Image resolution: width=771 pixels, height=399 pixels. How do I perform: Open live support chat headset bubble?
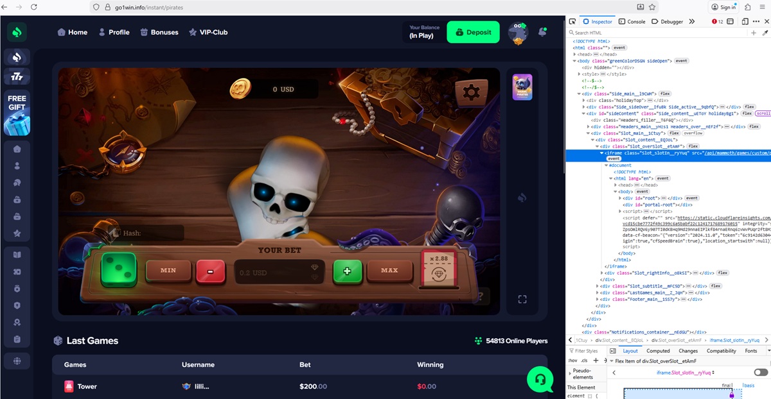click(x=540, y=379)
